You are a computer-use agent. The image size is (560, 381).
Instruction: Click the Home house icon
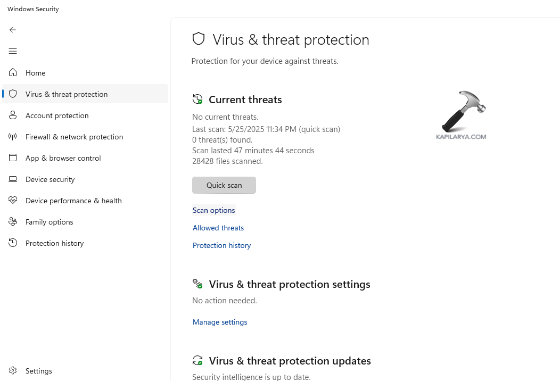[13, 73]
